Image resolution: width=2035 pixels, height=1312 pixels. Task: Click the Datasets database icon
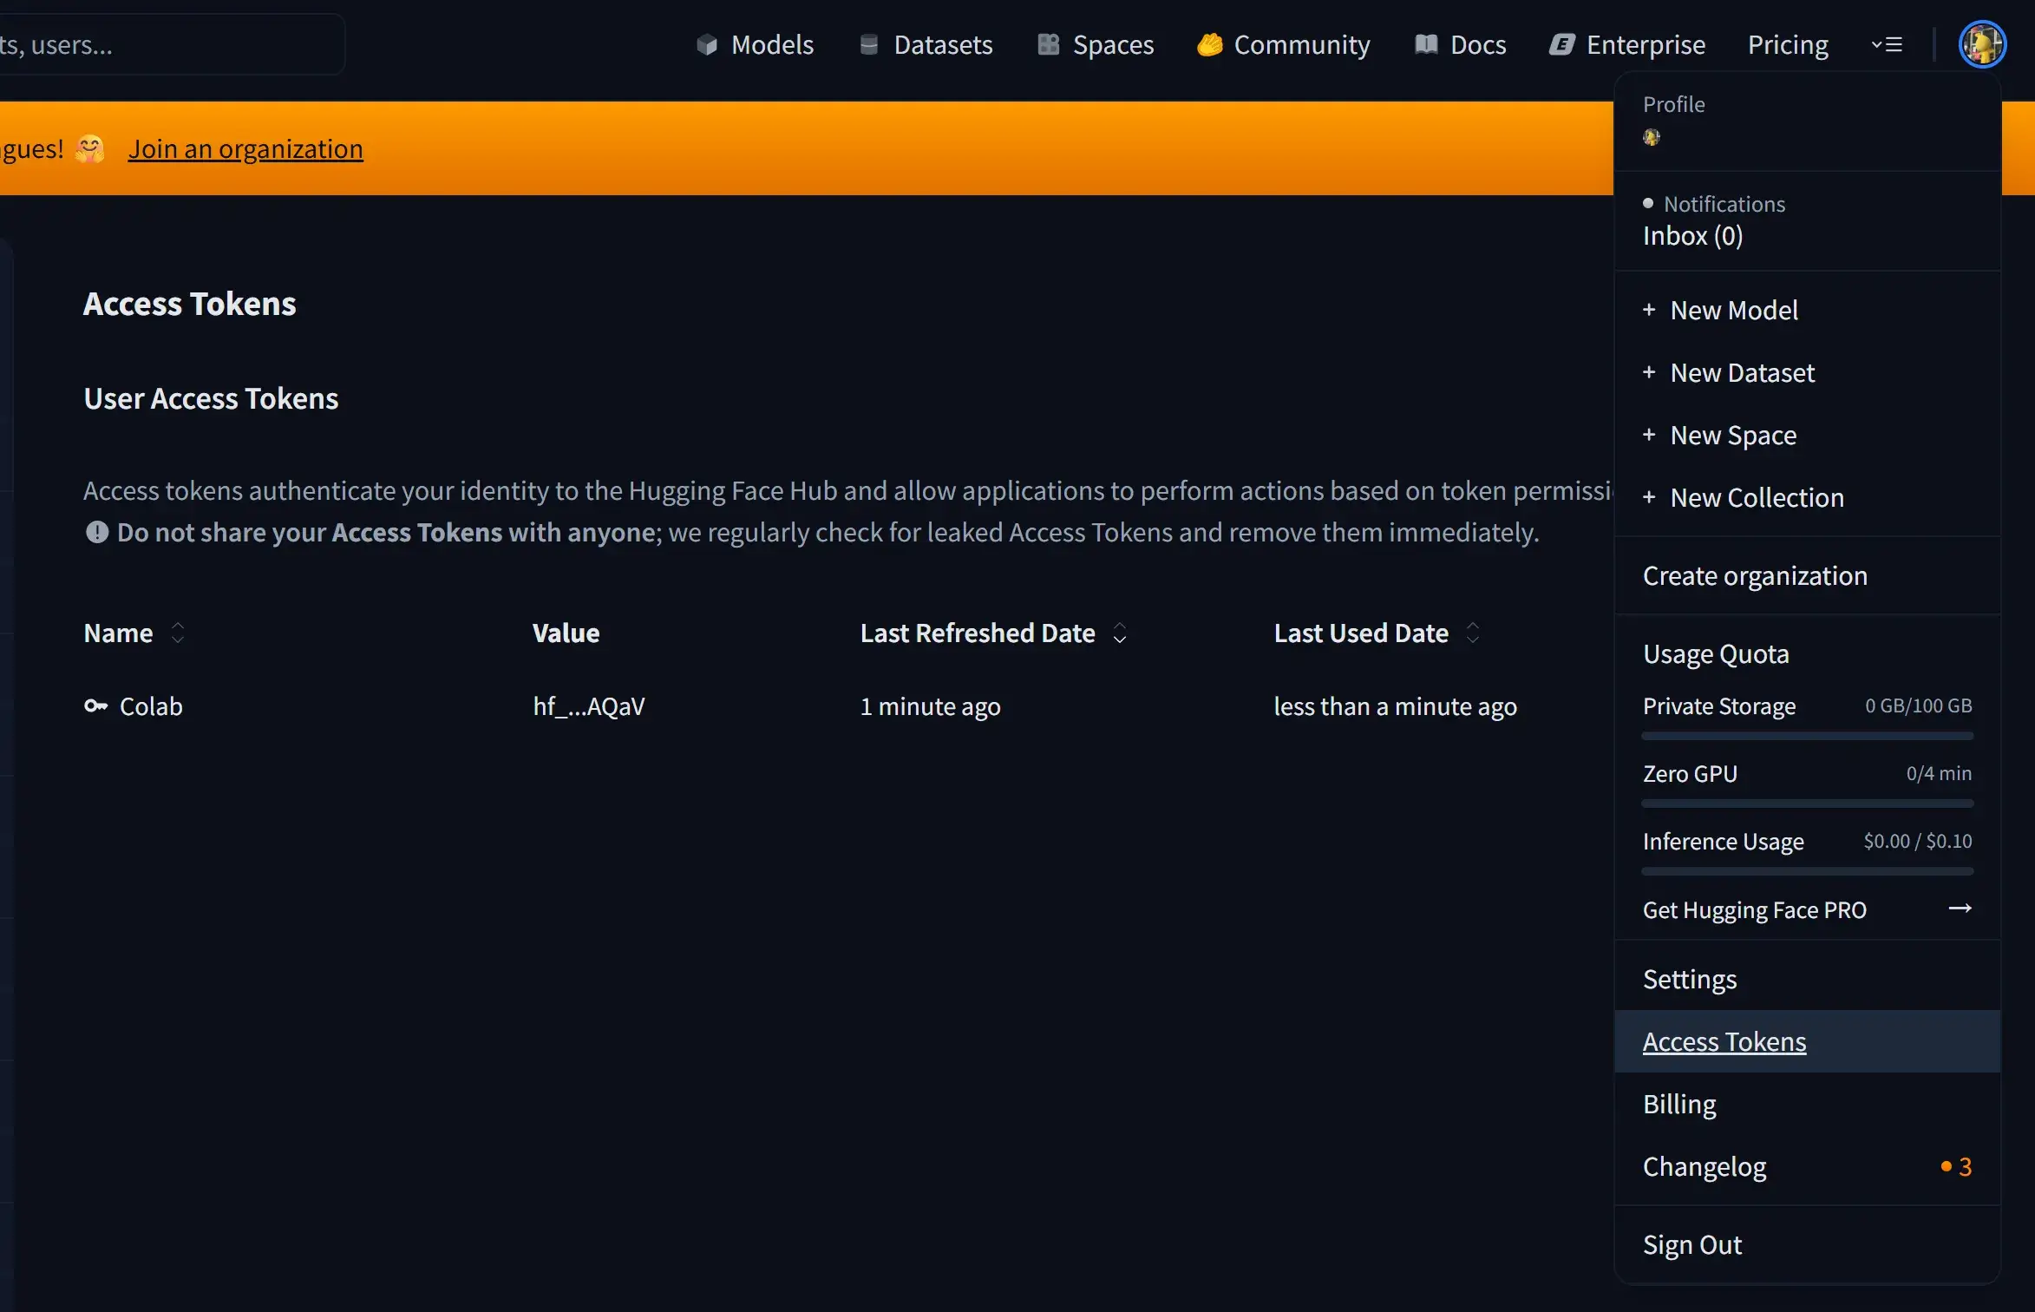click(x=868, y=44)
